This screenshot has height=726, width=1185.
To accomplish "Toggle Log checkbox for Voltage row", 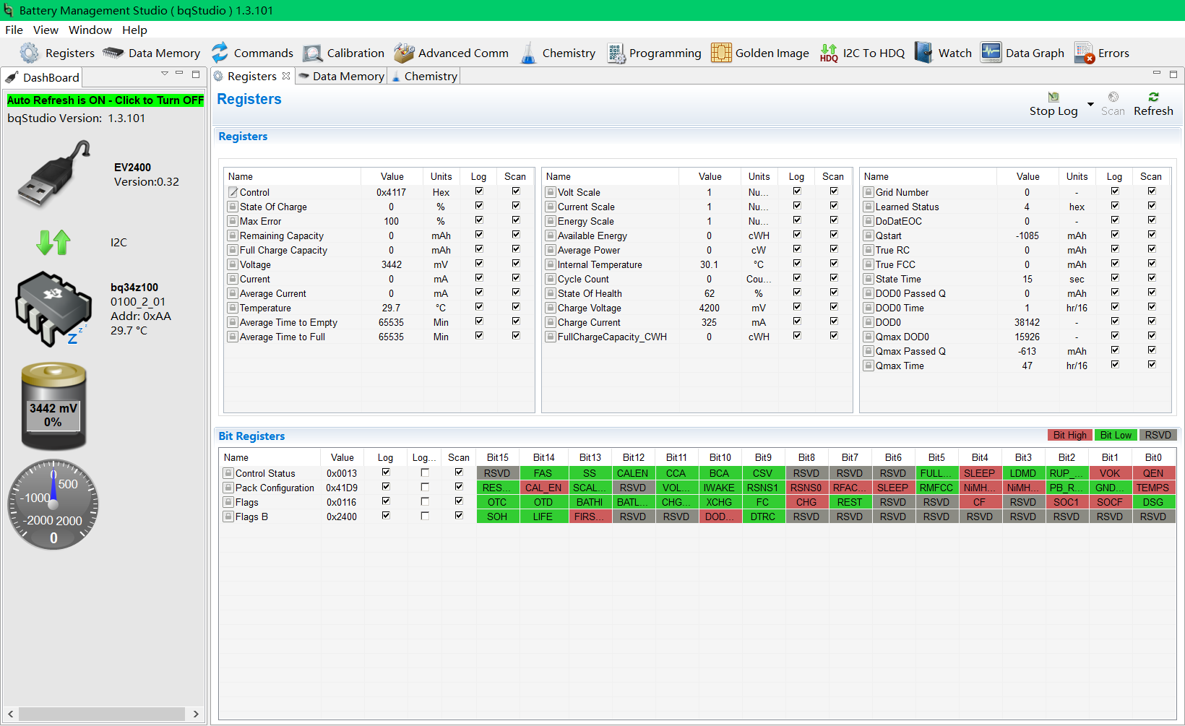I will [x=479, y=264].
